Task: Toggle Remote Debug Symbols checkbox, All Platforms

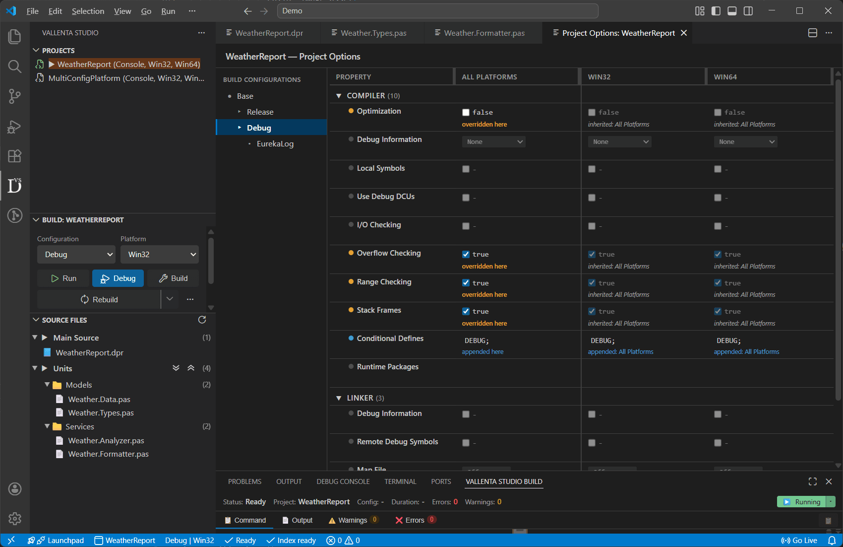Action: click(466, 443)
